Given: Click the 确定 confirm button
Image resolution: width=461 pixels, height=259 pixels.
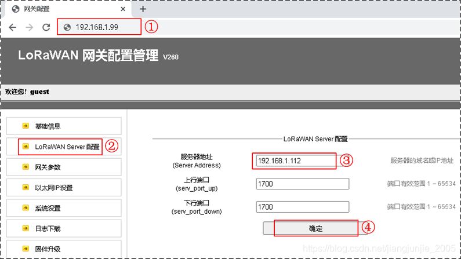Looking at the screenshot, I should tap(315, 228).
